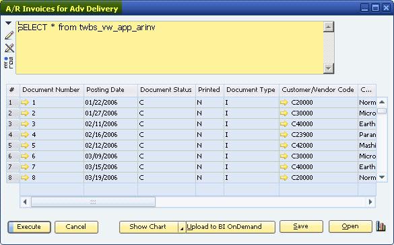Follow link arrow for C40000 in row 7
Viewport: 394px width, 245px height.
(x=284, y=166)
